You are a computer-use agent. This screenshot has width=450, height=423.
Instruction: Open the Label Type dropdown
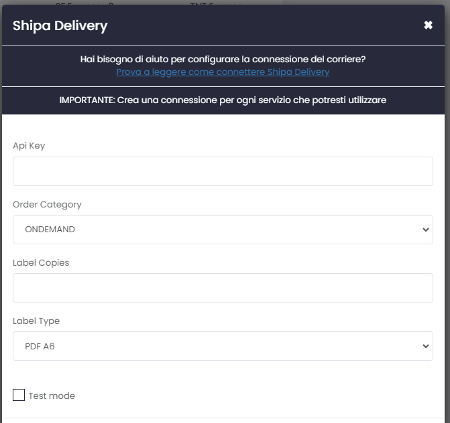pos(223,346)
